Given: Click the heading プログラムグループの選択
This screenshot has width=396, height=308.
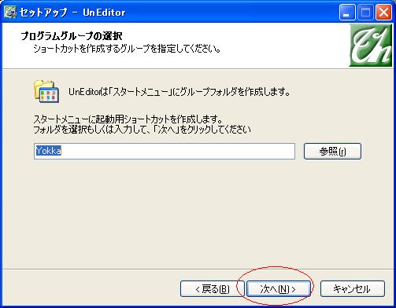Looking at the screenshot, I should pos(72,36).
